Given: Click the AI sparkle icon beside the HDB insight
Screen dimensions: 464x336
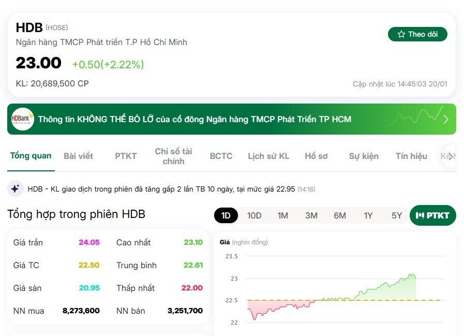Looking at the screenshot, I should coord(15,188).
